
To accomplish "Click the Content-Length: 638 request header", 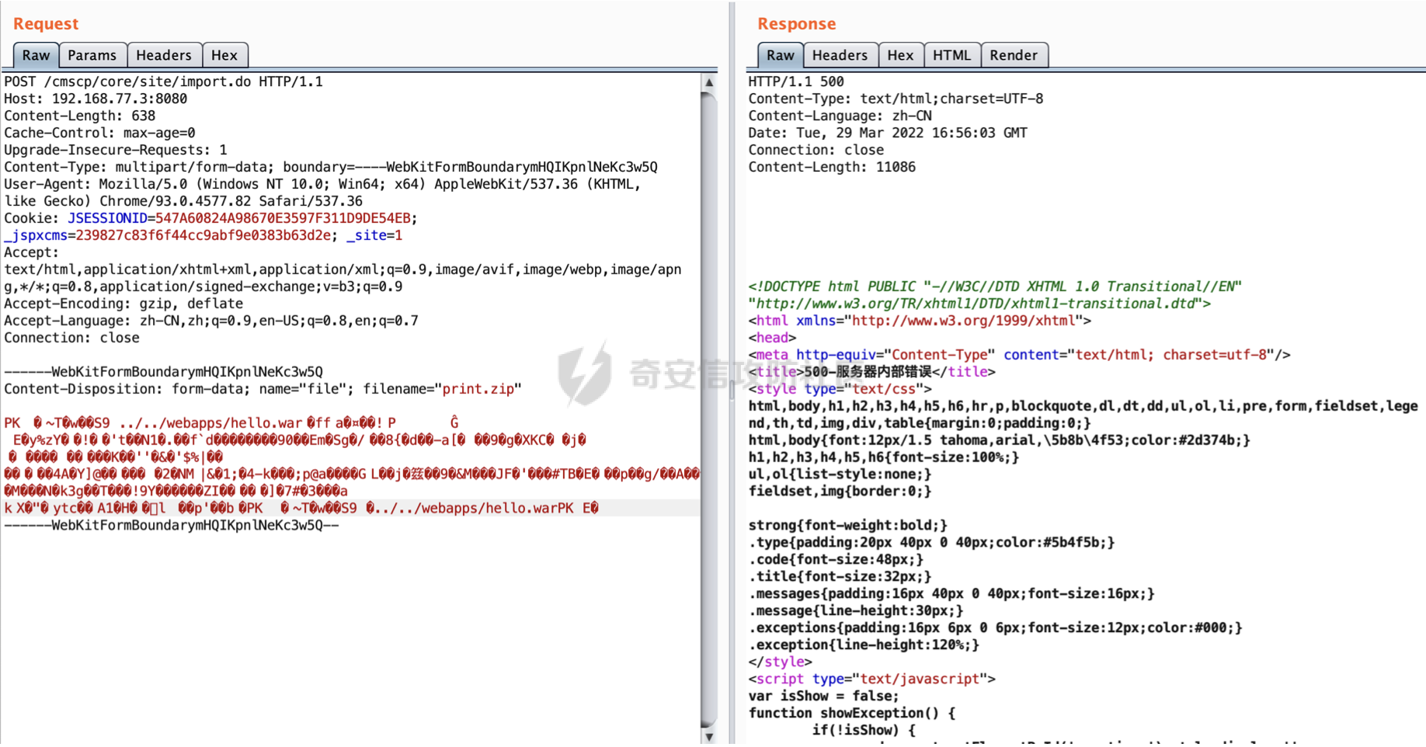I will (x=79, y=116).
